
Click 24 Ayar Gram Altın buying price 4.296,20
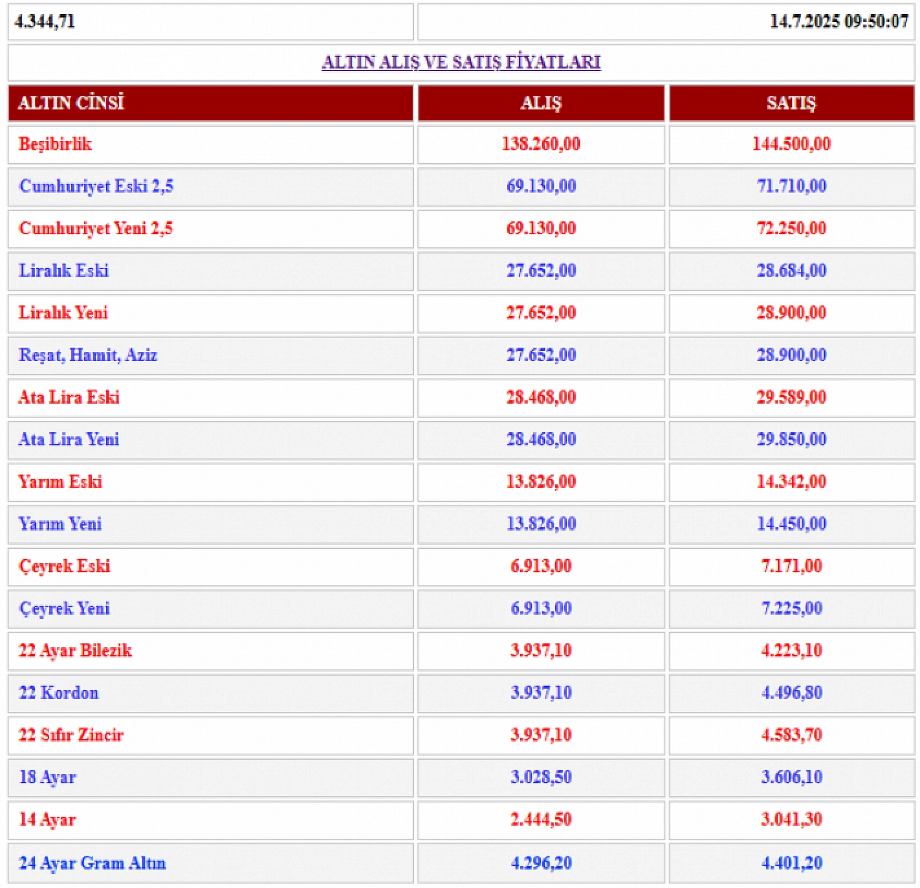pos(540,863)
